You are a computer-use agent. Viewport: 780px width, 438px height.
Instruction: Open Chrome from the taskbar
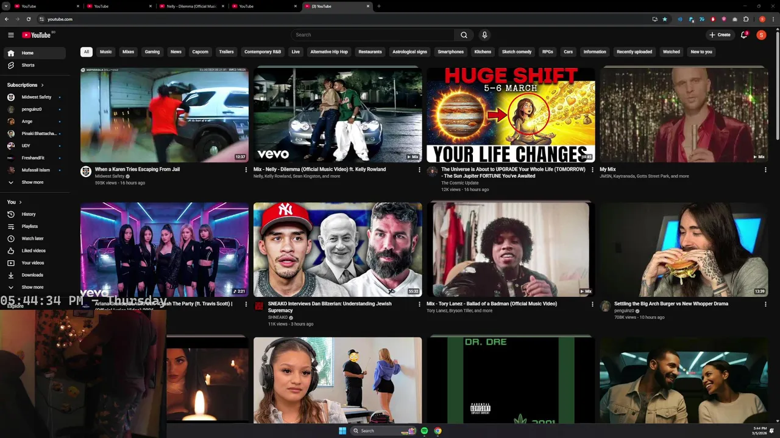click(x=438, y=431)
